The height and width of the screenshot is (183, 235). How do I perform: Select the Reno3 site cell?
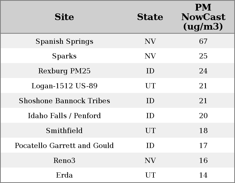tap(64, 161)
